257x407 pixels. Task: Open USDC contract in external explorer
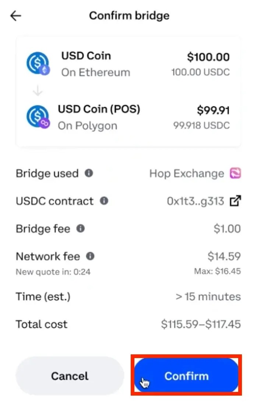click(235, 201)
